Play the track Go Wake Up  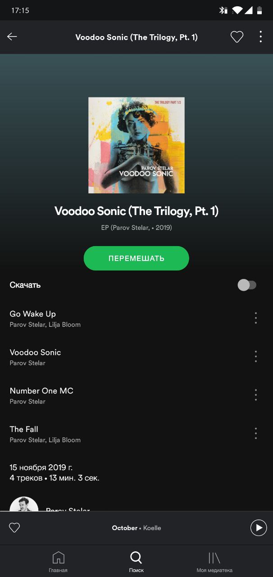point(125,318)
